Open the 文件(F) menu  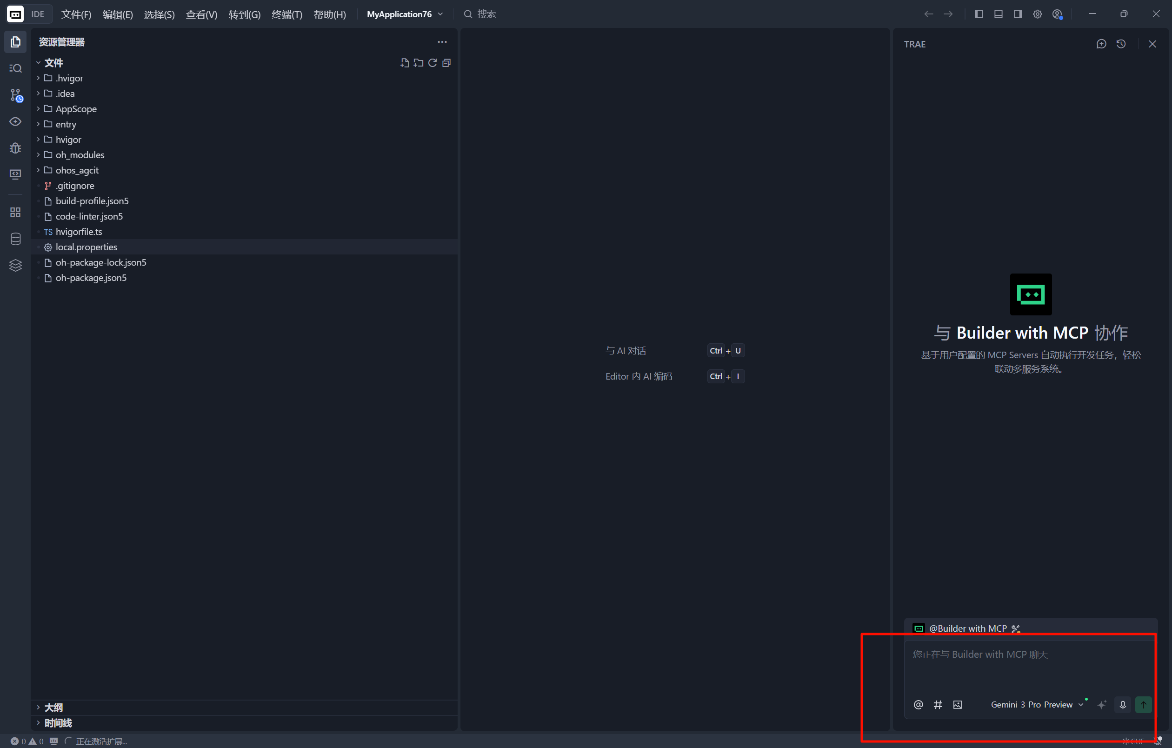76,14
